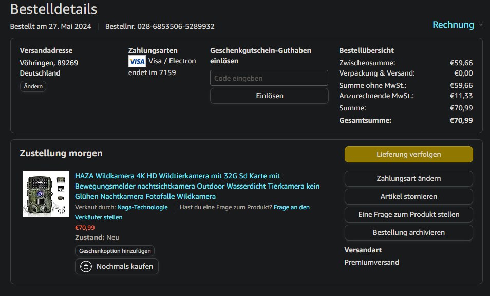Choose Zahlungsart ändern
490x296 pixels.
[x=408, y=178]
